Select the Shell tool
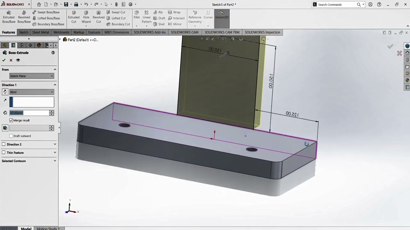This screenshot has width=410, height=230. (x=159, y=24)
